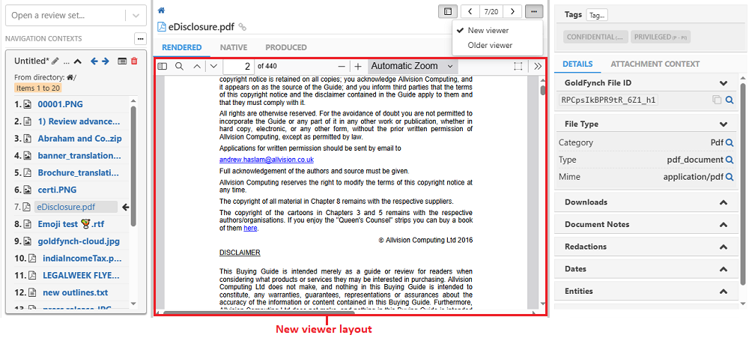Click the blue back arrow in the Untitled context
The width and height of the screenshot is (749, 338).
(94, 61)
